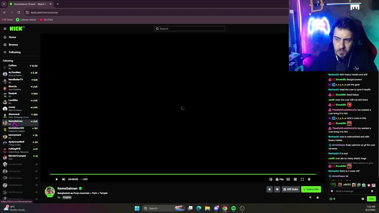
Task: Open File Explorer from taskbar
Action: tap(208, 208)
